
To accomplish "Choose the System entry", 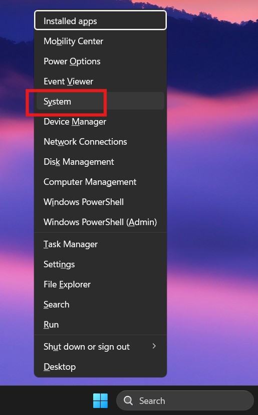I will 100,101.
